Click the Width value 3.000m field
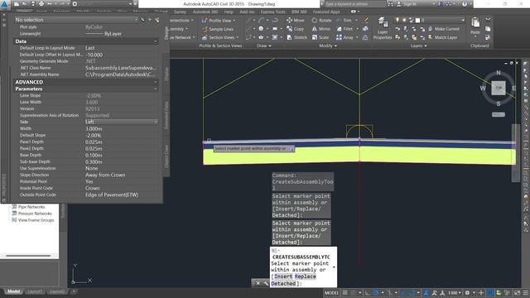The height and width of the screenshot is (298, 530). 122,128
